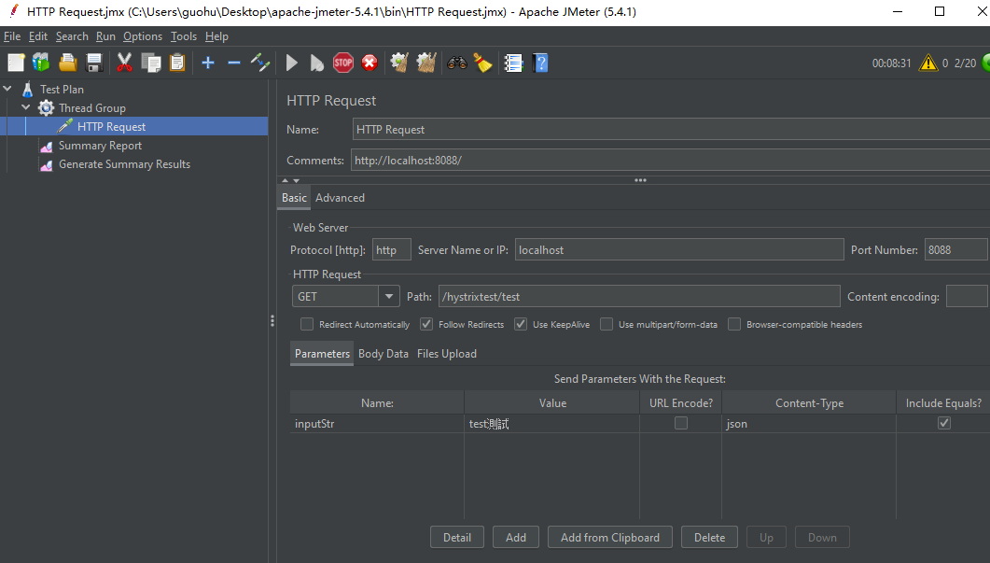990x563 pixels.
Task: Check URL Encode for inputStr row
Action: coord(680,423)
